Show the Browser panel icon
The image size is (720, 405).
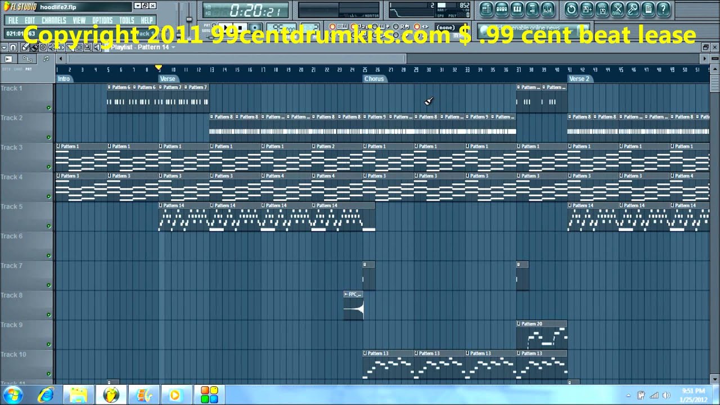pyautogui.click(x=532, y=9)
